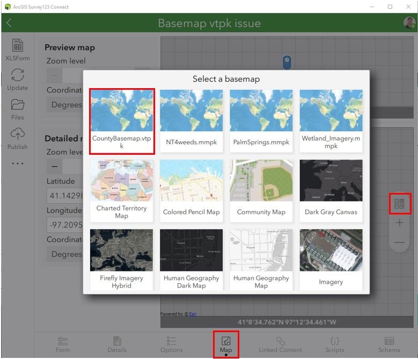Click the Longitude input field
The height and width of the screenshot is (359, 418).
point(65,225)
